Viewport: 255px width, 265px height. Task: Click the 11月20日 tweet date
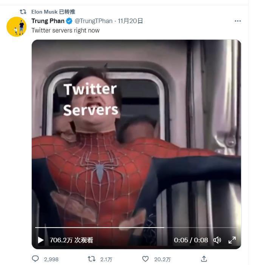[x=130, y=21]
